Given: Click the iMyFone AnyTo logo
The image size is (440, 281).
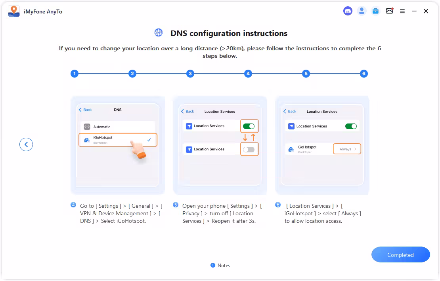Looking at the screenshot, I should (x=13, y=11).
